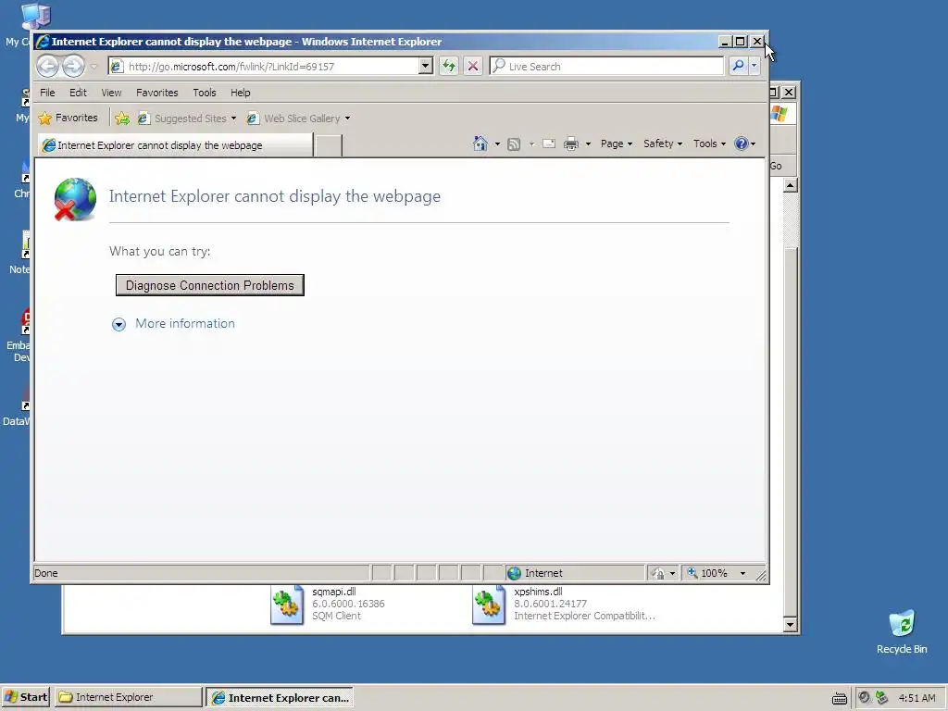948x711 pixels.
Task: Open the File menu
Action: point(47,93)
